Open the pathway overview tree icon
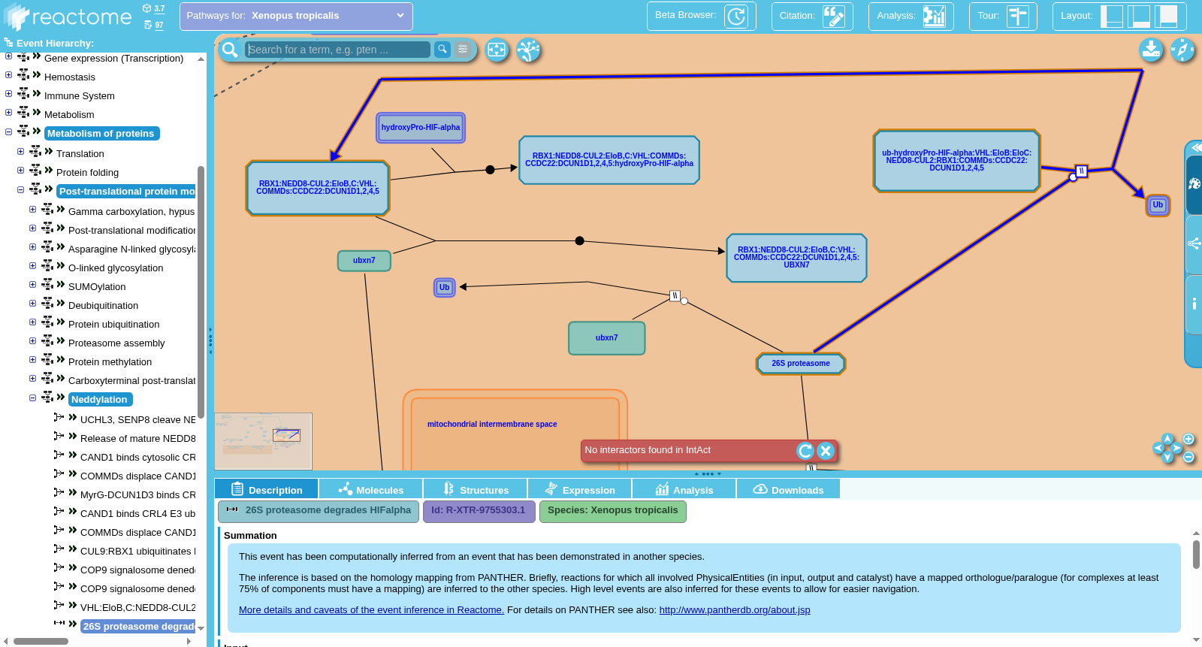 pos(529,50)
